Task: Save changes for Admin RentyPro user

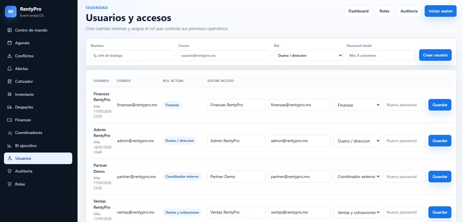Action: [x=440, y=141]
